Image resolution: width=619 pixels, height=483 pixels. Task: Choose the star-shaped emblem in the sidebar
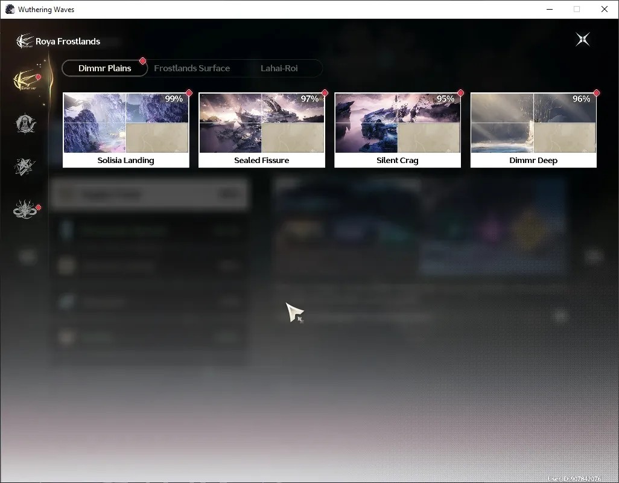(25, 167)
